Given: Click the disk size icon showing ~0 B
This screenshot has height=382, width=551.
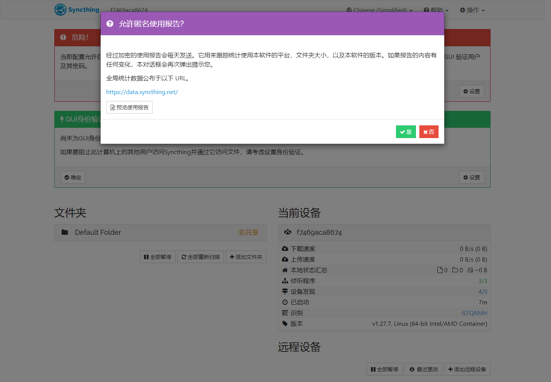Looking at the screenshot, I should pyautogui.click(x=470, y=270).
